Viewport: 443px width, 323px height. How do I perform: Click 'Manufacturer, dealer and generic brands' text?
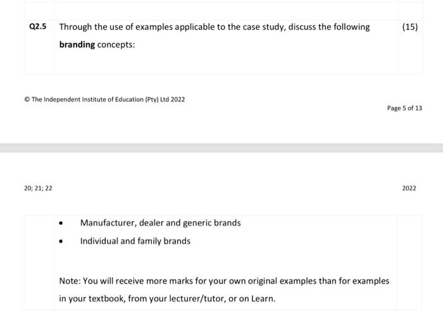161,223
